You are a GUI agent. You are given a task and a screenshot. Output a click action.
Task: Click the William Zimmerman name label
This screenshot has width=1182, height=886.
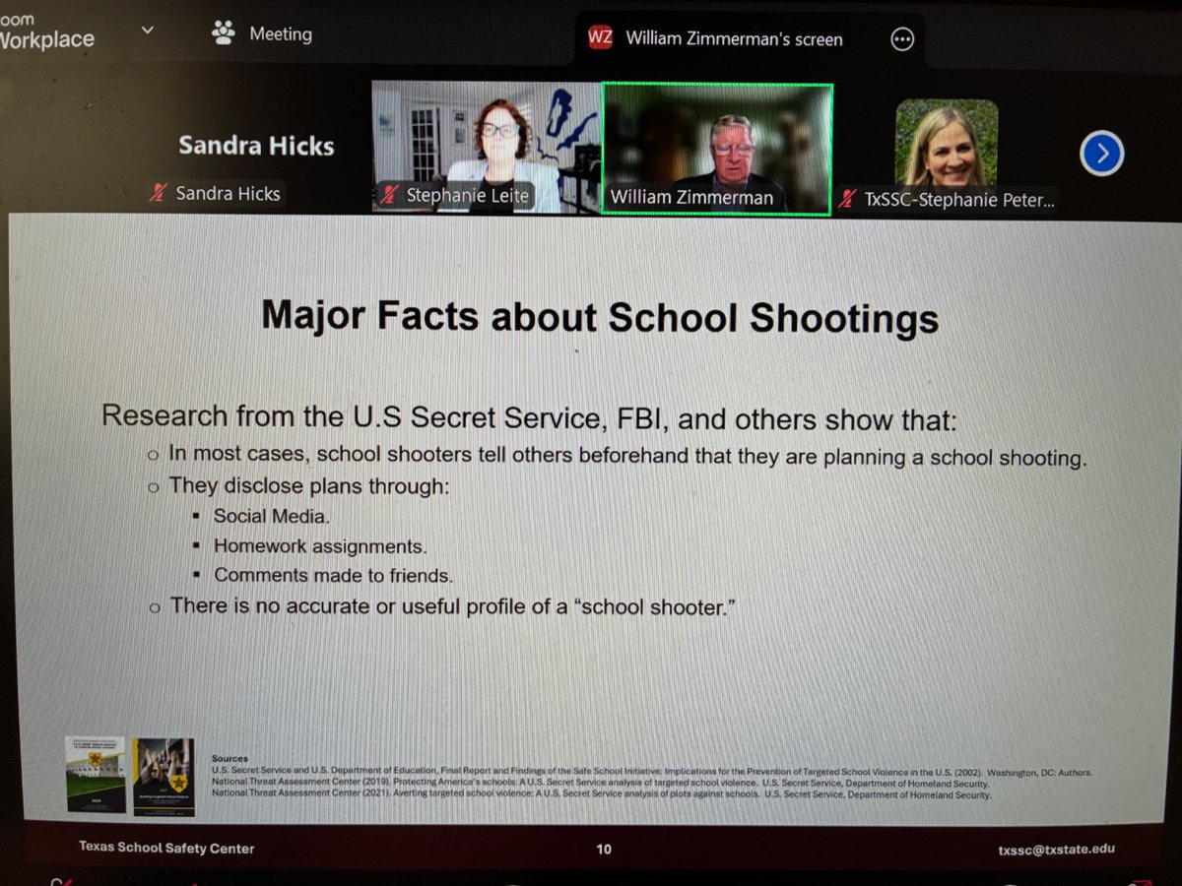tap(691, 198)
